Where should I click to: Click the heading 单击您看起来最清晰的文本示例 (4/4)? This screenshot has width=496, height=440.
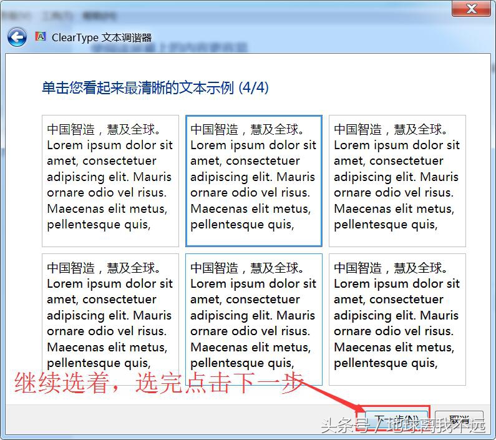click(155, 87)
